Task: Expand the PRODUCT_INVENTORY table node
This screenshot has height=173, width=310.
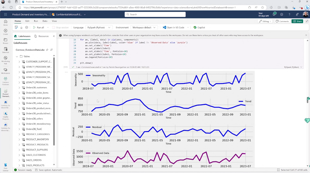Action: tap(19, 139)
